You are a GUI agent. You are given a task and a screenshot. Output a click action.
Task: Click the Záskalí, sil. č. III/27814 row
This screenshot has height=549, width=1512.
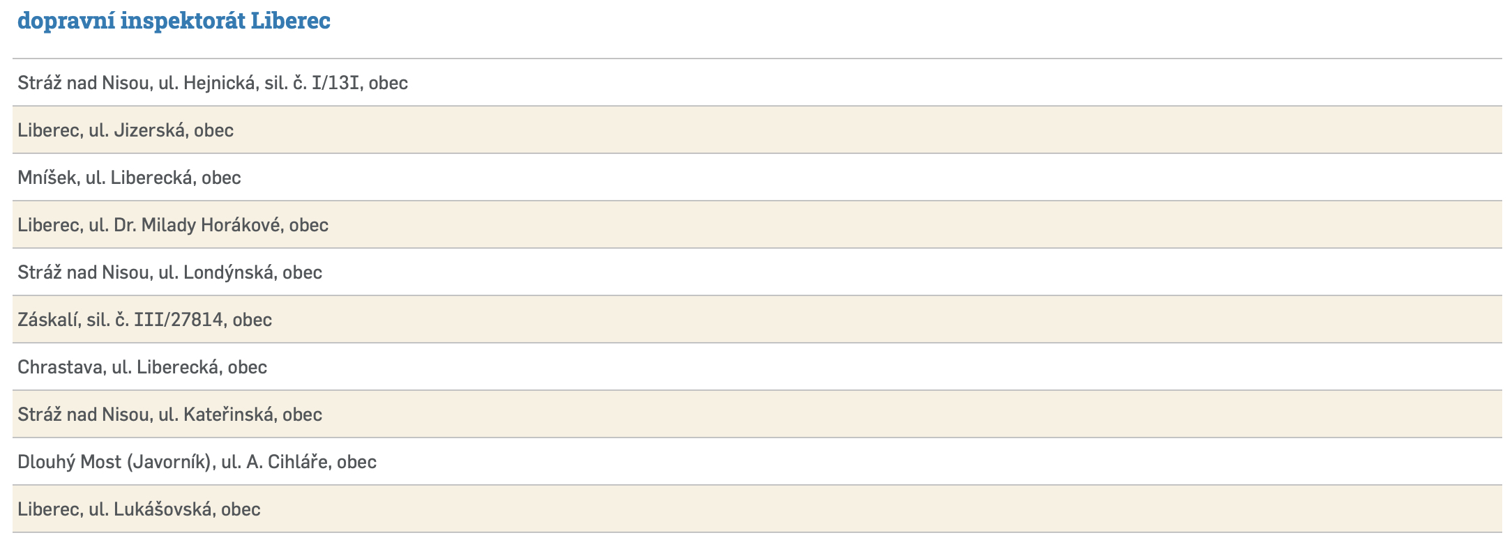[x=144, y=320]
